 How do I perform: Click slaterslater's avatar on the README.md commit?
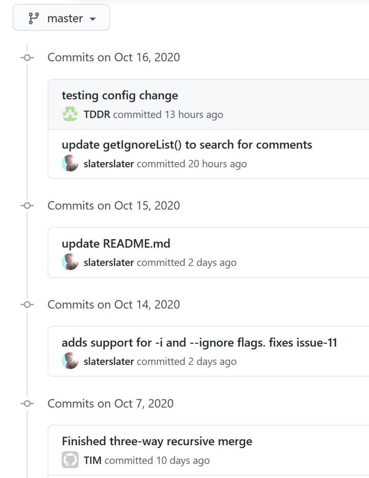pos(70,262)
